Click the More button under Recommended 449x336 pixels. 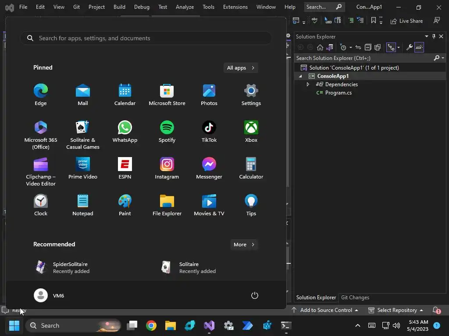(x=244, y=245)
